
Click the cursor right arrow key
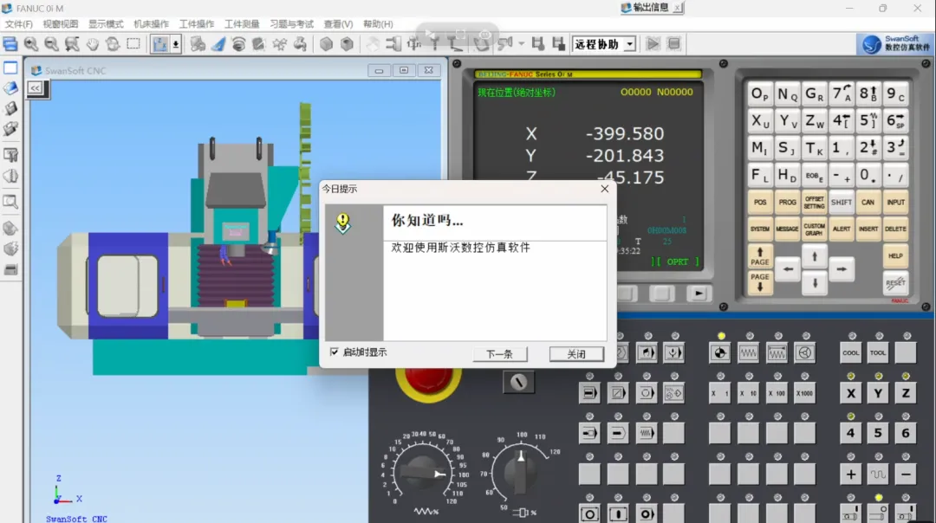click(x=841, y=269)
